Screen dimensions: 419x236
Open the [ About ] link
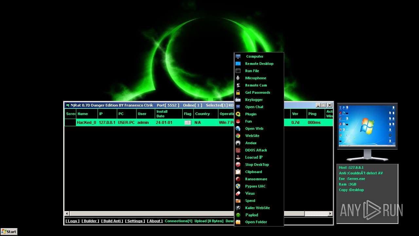click(x=155, y=221)
